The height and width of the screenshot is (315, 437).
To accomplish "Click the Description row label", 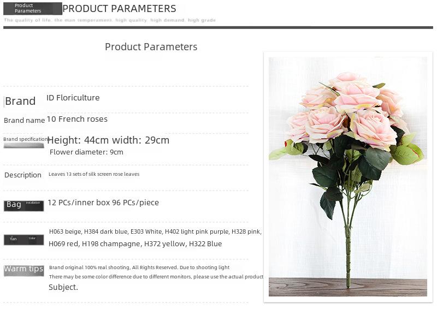I will click(23, 175).
